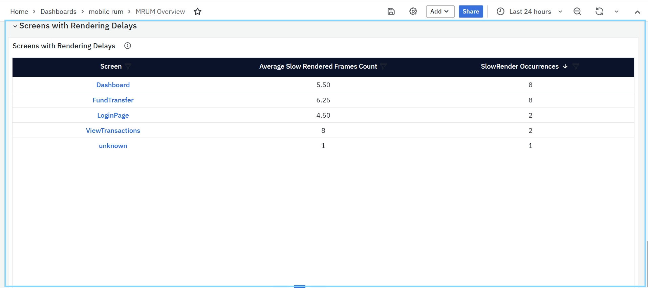The image size is (648, 288).
Task: Open the Last 24 hours time picker
Action: 530,11
